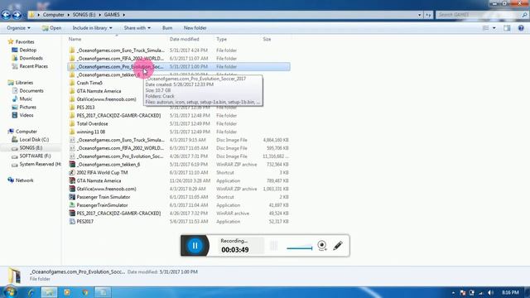This screenshot has width=530, height=298.
Task: Create a New folder
Action: [x=195, y=28]
